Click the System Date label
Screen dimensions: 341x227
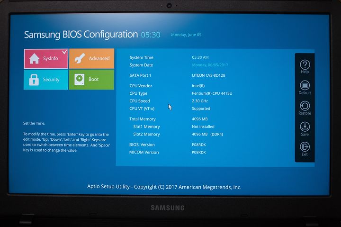[141, 65]
